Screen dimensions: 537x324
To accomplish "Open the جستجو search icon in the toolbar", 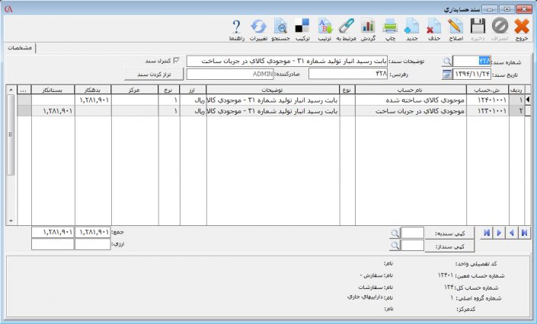I will tap(280, 29).
